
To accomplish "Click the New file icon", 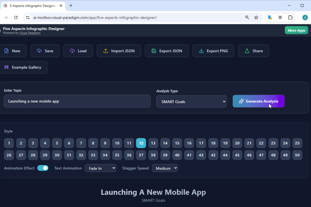I will tap(6, 51).
